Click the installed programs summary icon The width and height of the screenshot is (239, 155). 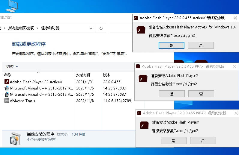click(15, 138)
